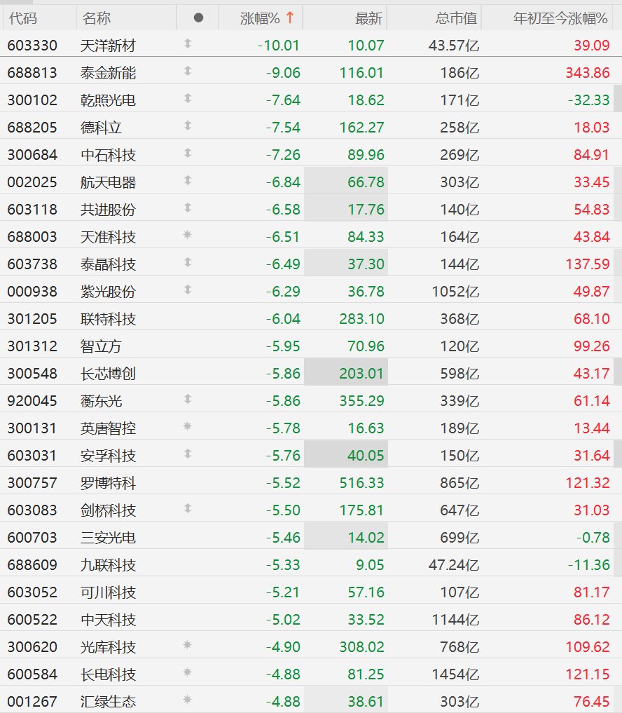
Task: Click latest price 516.33 of 罗博特科
Action: pyautogui.click(x=361, y=482)
